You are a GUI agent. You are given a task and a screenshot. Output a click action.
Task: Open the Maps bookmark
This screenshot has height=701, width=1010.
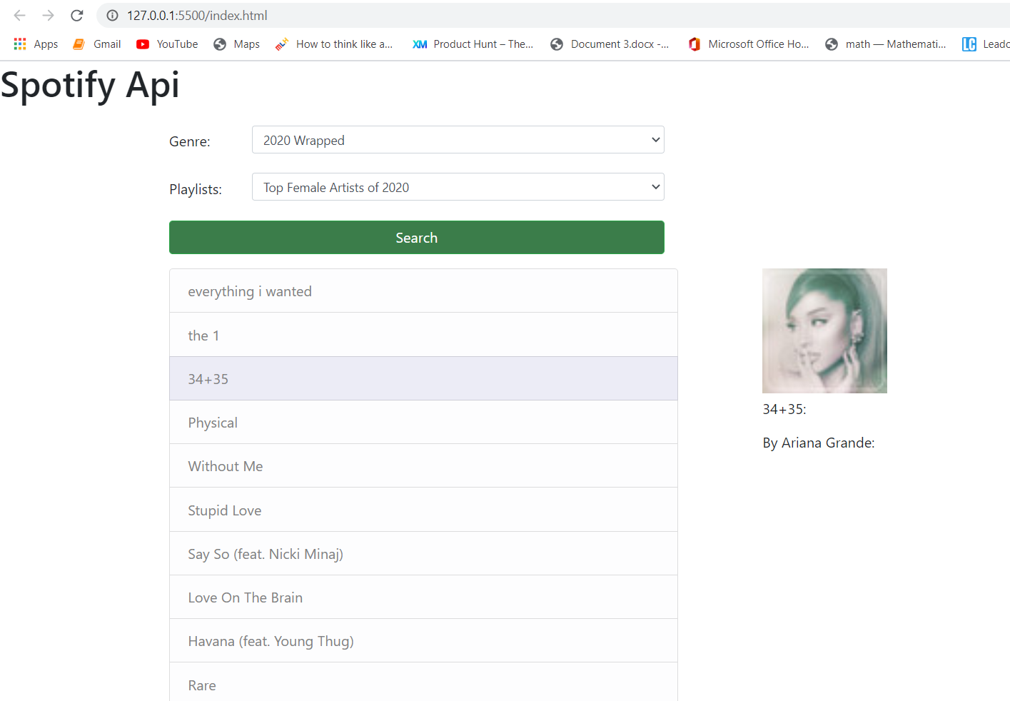(x=237, y=44)
